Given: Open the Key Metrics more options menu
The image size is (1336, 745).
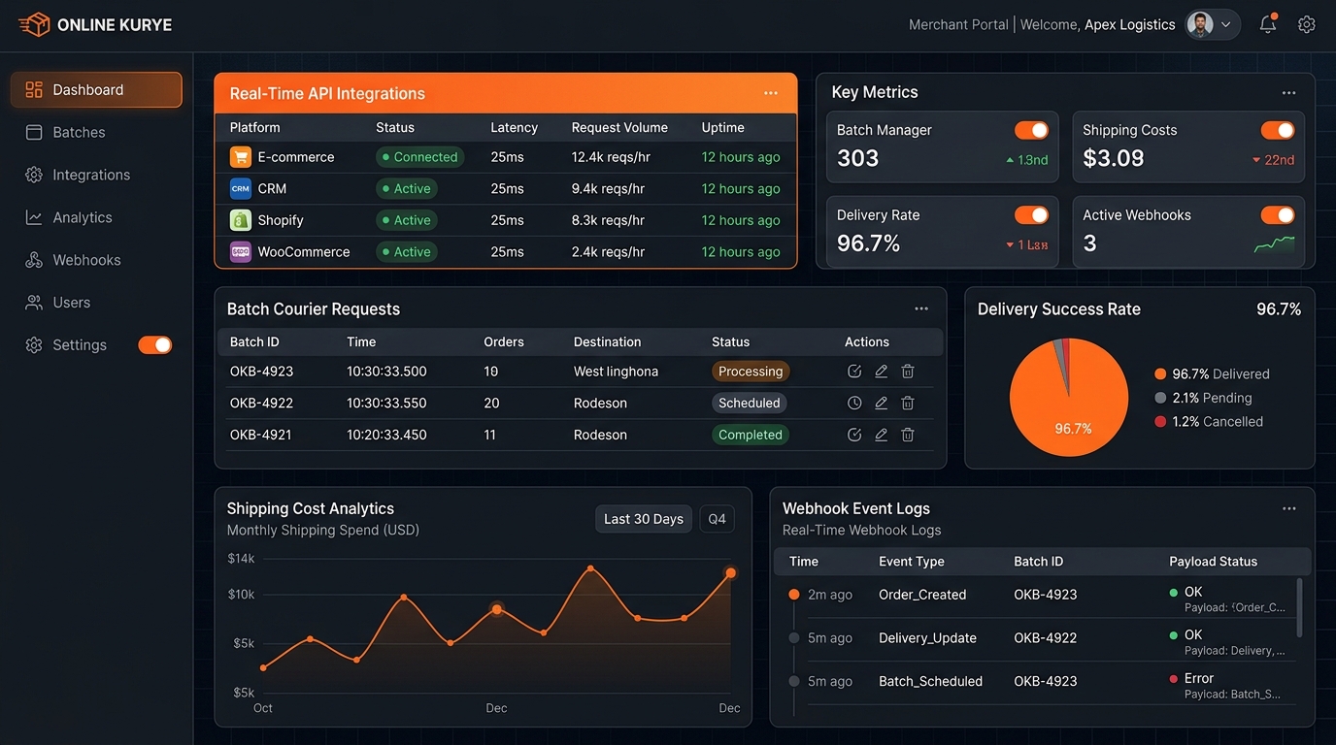Looking at the screenshot, I should pos(1288,93).
